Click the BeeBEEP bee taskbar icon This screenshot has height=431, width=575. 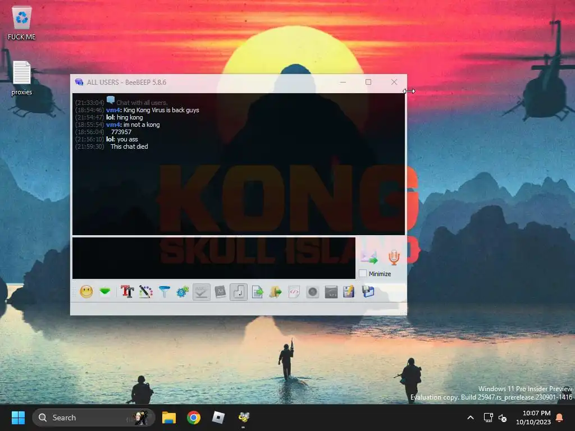click(x=243, y=418)
